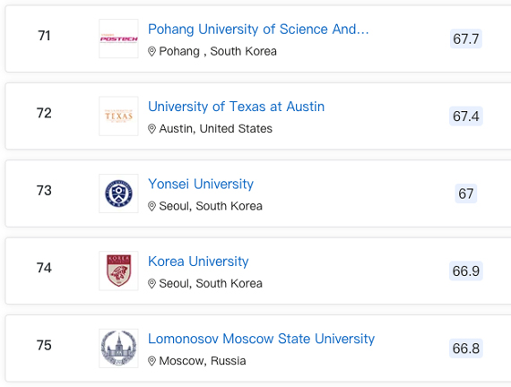This screenshot has height=387, width=511.
Task: Click the 67.4 score badge
Action: [466, 116]
